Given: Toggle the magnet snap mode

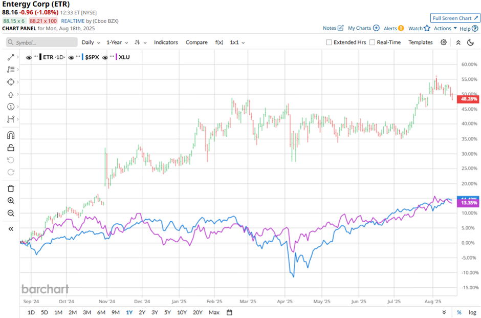Looking at the screenshot, I should point(11,135).
